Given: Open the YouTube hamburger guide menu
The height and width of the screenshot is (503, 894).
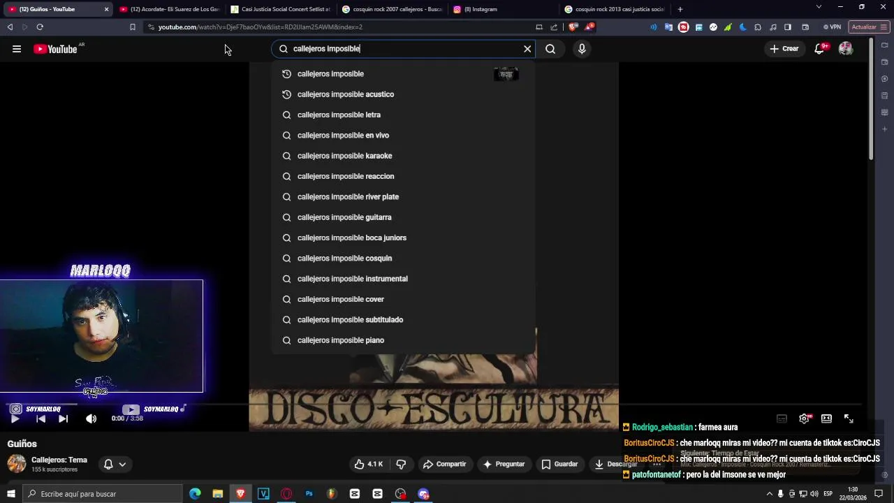Looking at the screenshot, I should (x=17, y=49).
